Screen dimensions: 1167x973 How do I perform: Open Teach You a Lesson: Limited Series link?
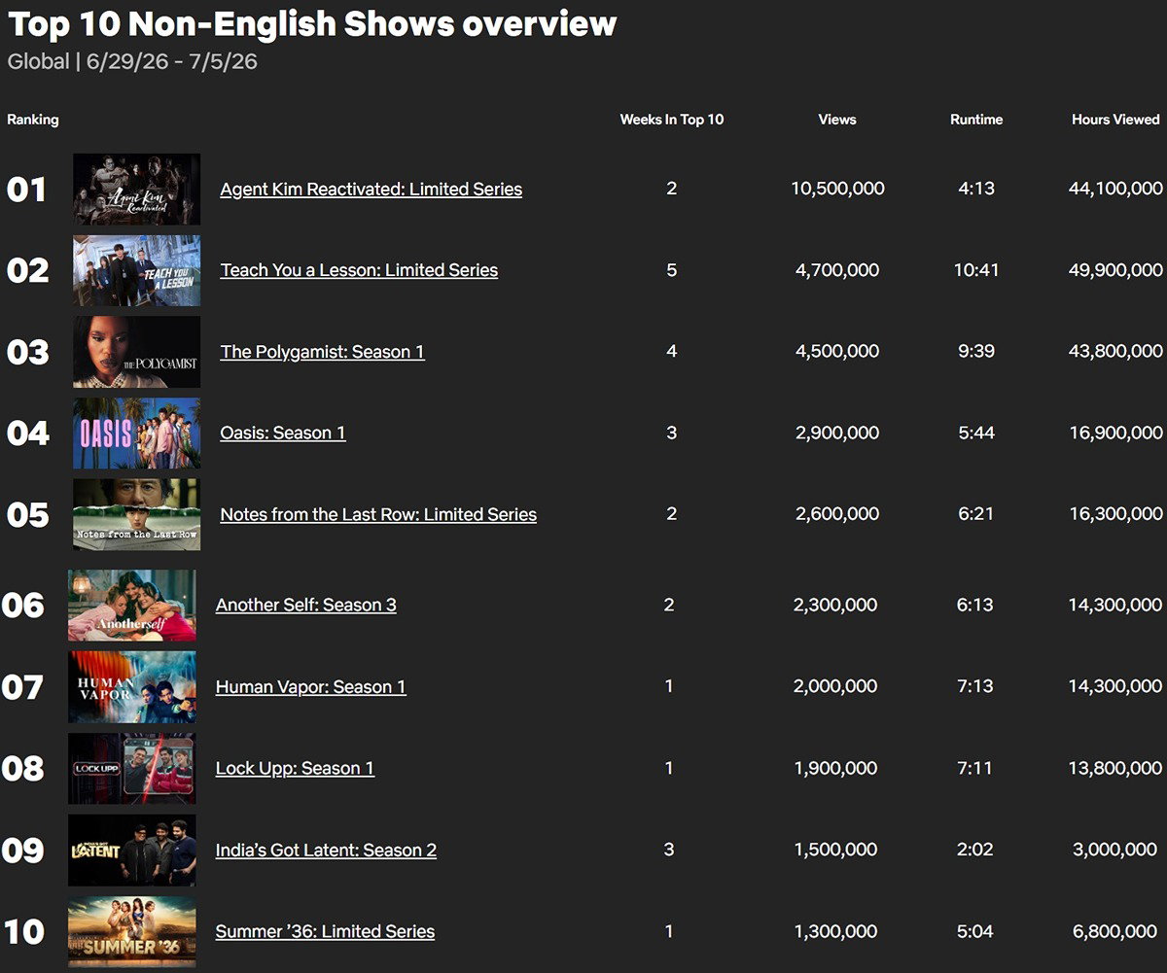click(x=359, y=270)
